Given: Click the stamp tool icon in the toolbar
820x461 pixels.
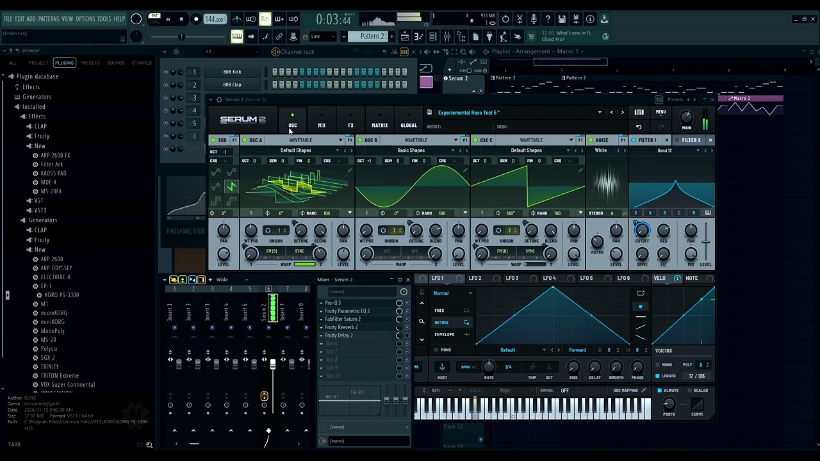Looking at the screenshot, I should pyautogui.click(x=293, y=36).
